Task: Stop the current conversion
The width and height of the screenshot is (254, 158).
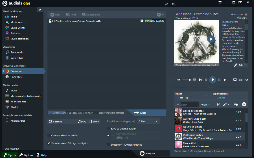Action: click(140, 113)
